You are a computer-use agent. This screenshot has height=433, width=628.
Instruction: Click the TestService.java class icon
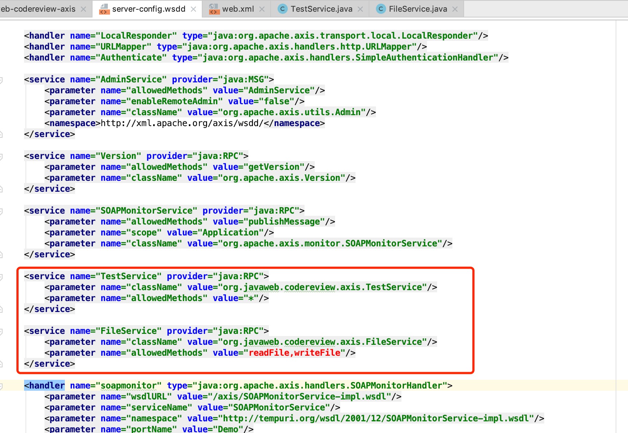tap(282, 9)
